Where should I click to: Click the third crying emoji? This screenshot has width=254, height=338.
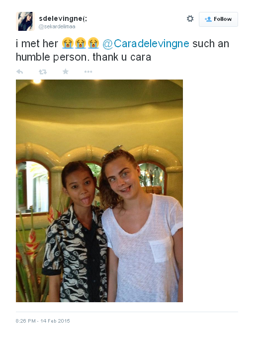(93, 43)
